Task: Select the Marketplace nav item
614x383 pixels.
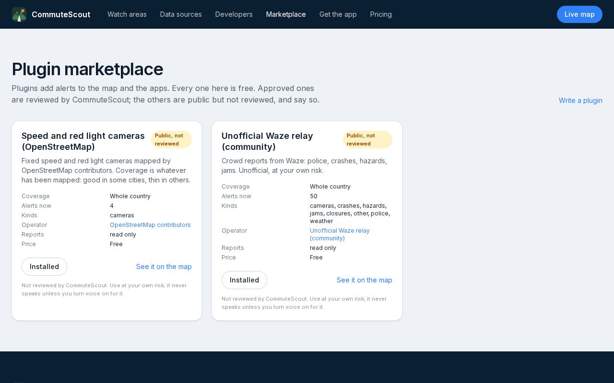Action: (x=286, y=14)
